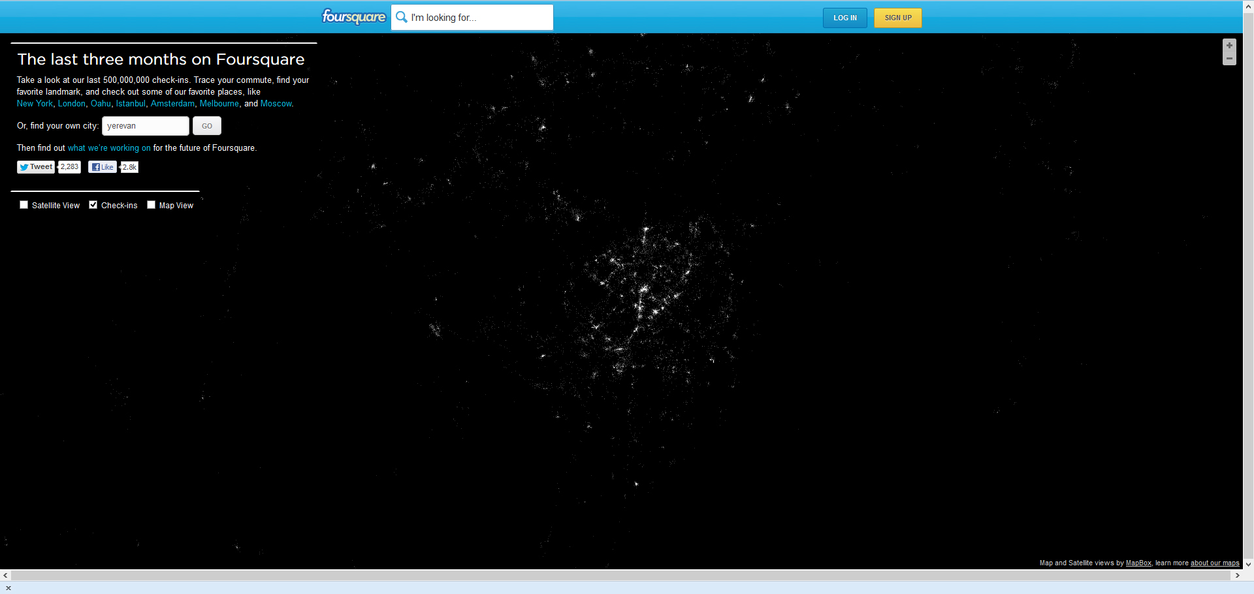Close the bottom bar with X icon

[x=8, y=588]
